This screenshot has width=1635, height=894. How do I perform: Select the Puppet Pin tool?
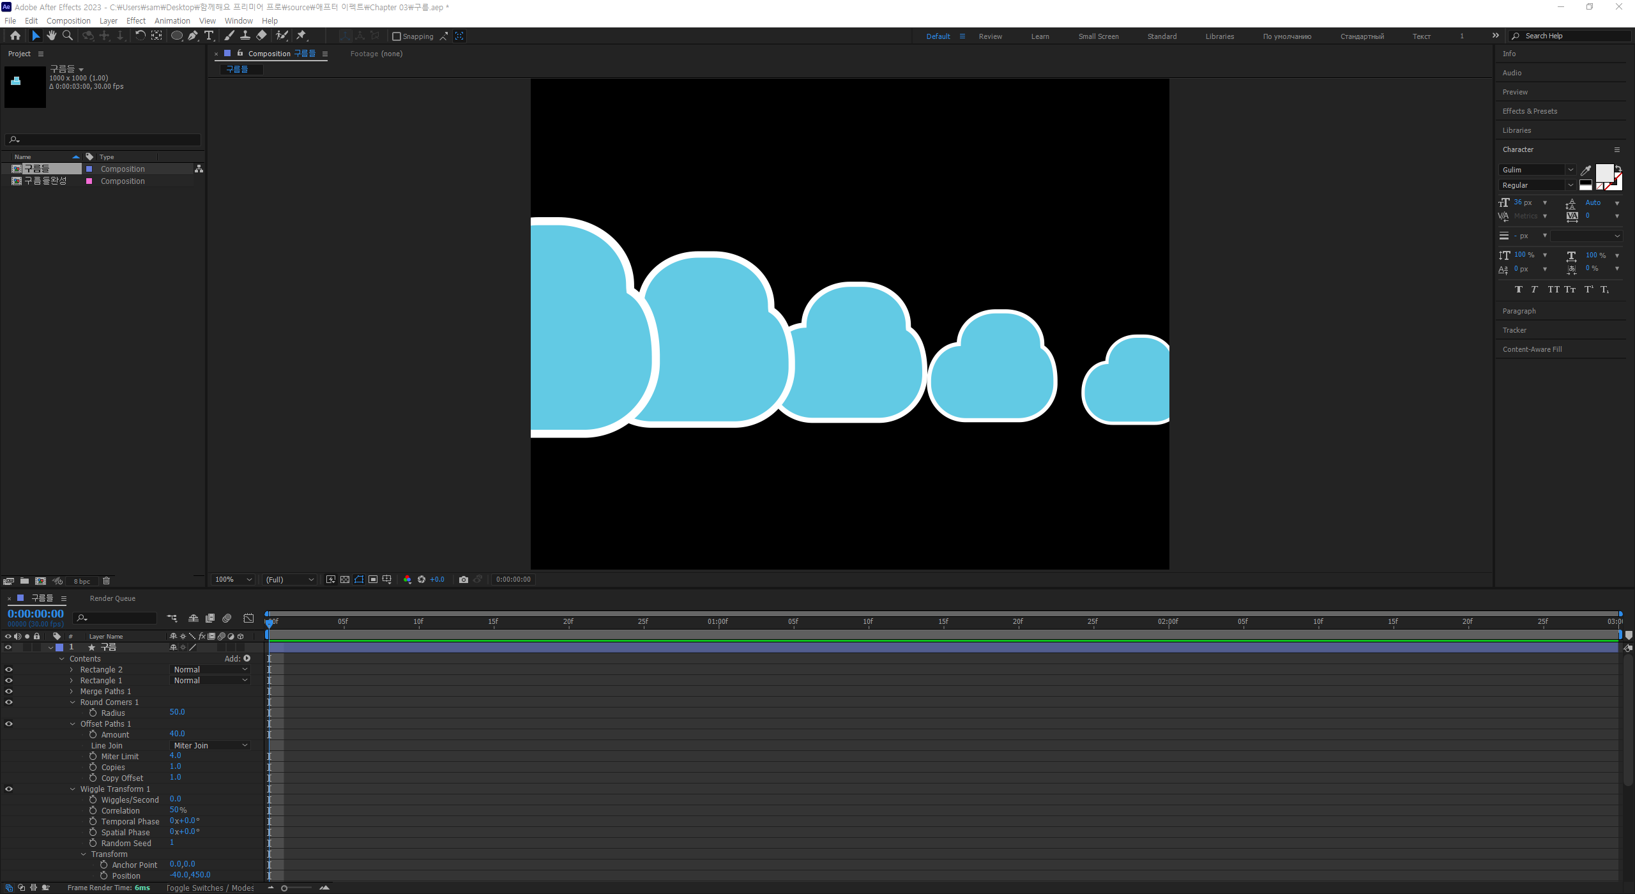(x=301, y=36)
